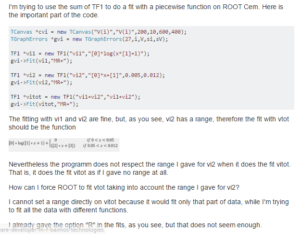Click the "0.005,0.012" range values in code
Viewport: 301px width, 234px height.
coord(142,75)
